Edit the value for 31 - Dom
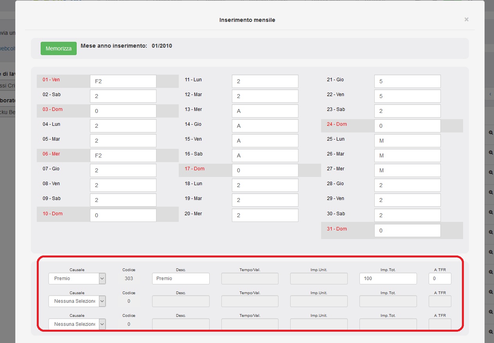The height and width of the screenshot is (343, 494). (407, 231)
